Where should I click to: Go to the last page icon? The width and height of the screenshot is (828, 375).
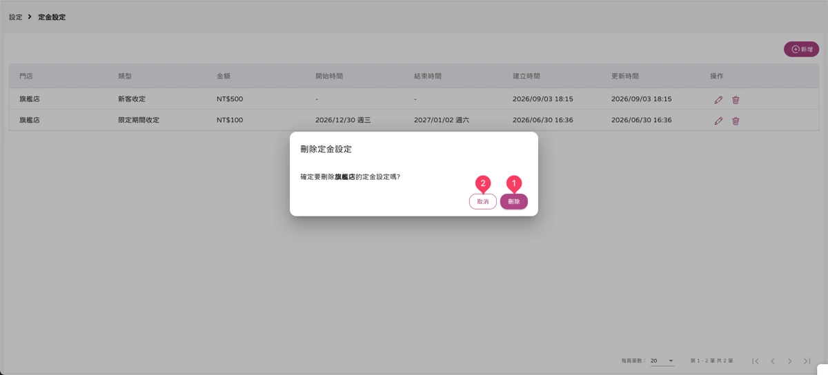(x=807, y=361)
